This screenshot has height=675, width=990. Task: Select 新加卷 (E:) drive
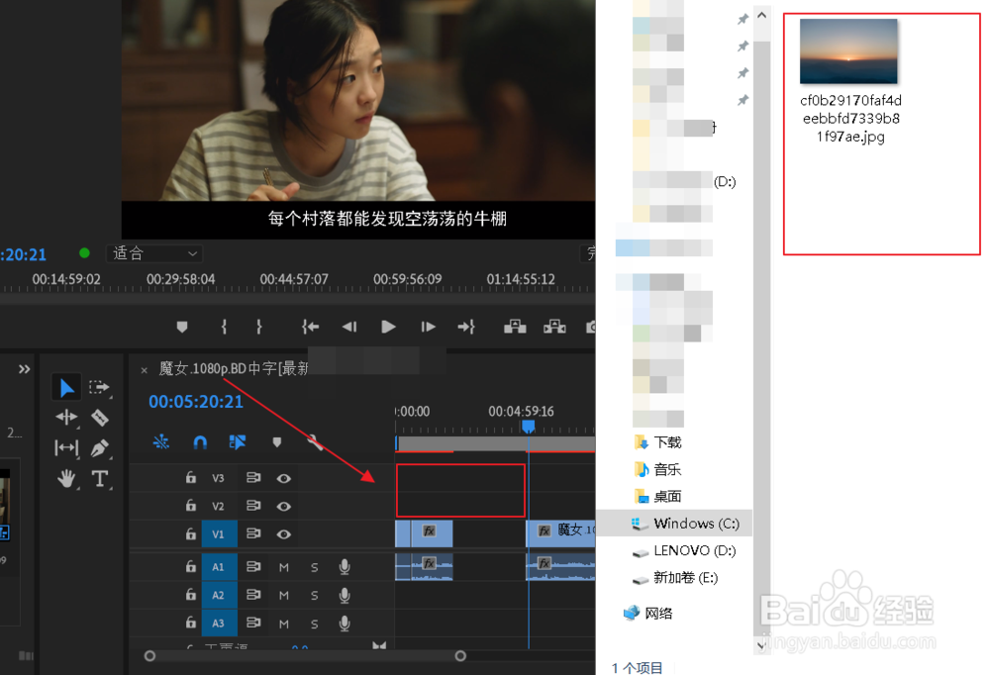675,578
